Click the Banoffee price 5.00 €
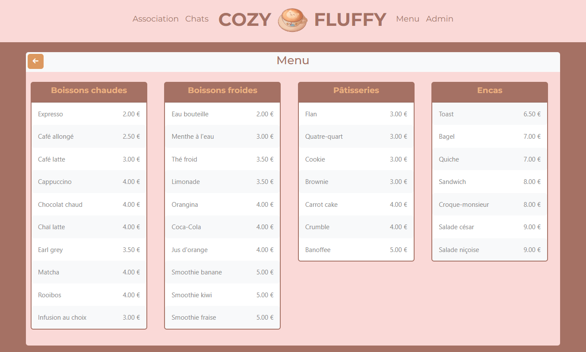 tap(399, 250)
